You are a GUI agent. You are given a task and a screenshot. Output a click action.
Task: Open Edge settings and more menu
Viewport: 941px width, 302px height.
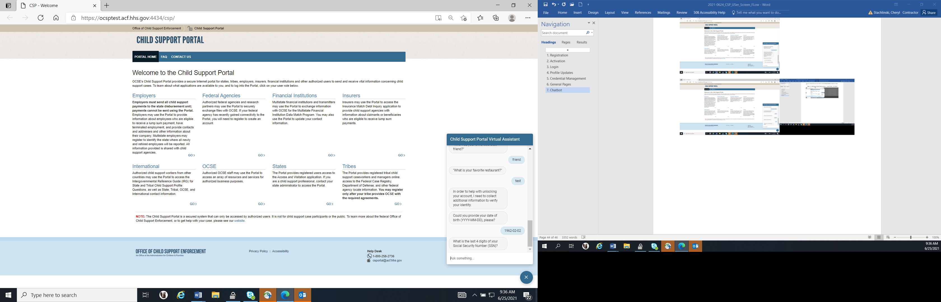(528, 18)
